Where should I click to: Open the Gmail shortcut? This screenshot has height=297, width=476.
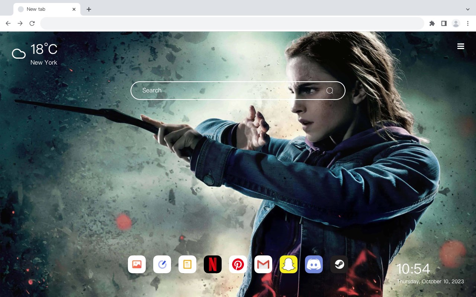click(x=263, y=264)
